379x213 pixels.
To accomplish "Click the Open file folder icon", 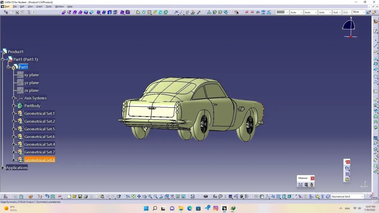I will coord(74,196).
